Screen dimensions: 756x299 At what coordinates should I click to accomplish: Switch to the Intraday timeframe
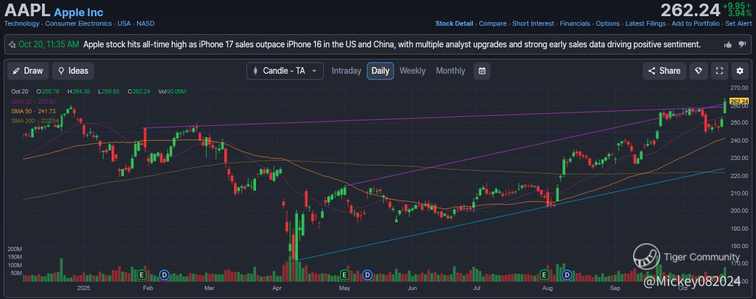tap(346, 71)
